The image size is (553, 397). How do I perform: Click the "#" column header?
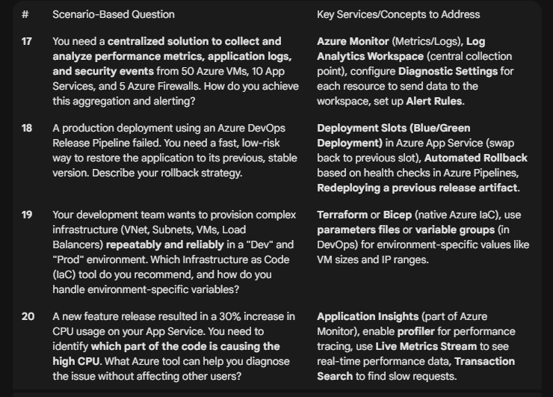(25, 14)
